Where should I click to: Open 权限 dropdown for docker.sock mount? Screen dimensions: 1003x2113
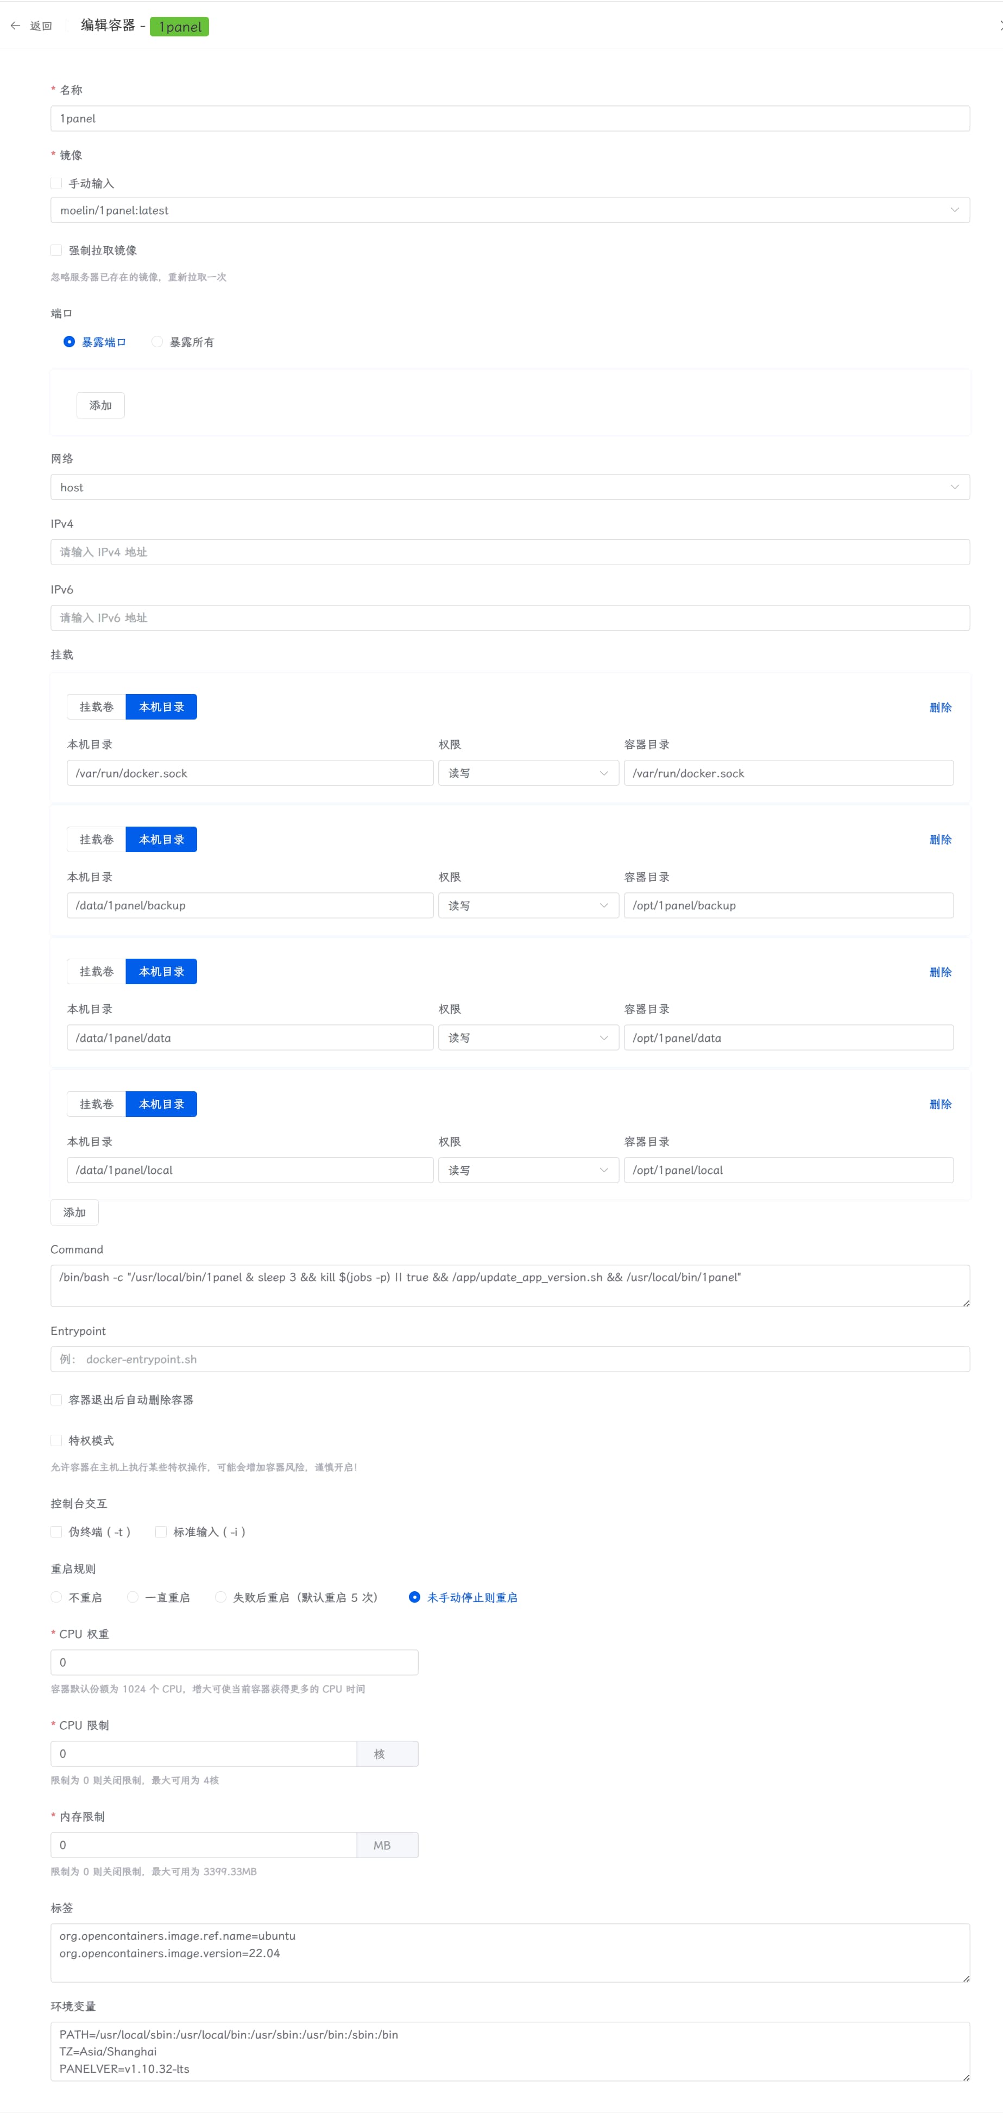(528, 773)
